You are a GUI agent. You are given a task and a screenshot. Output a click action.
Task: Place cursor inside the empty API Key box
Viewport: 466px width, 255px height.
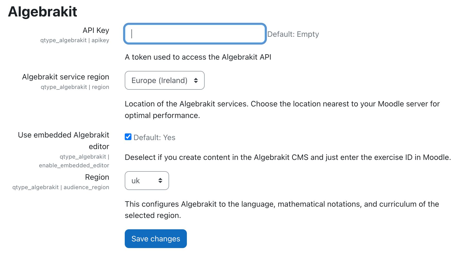(194, 34)
